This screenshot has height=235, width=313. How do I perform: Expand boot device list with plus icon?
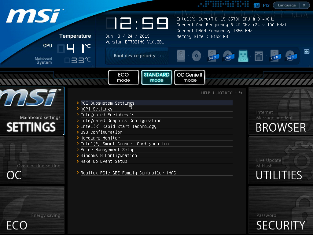(307, 51)
